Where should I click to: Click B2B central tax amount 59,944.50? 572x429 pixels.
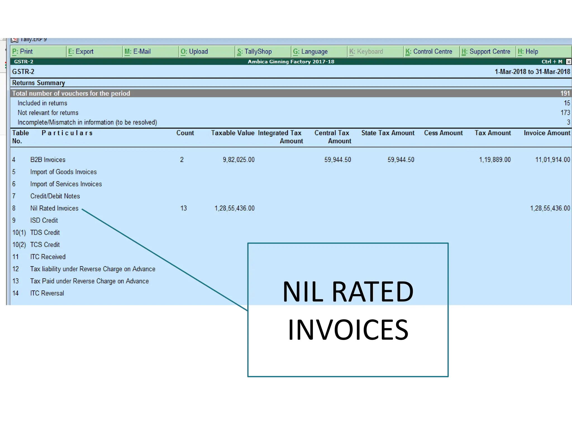point(337,160)
